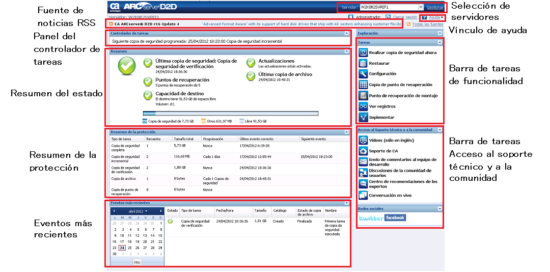This screenshot has height=272, width=550.
Task: Open the Restaurar task icon
Action: pos(363,63)
